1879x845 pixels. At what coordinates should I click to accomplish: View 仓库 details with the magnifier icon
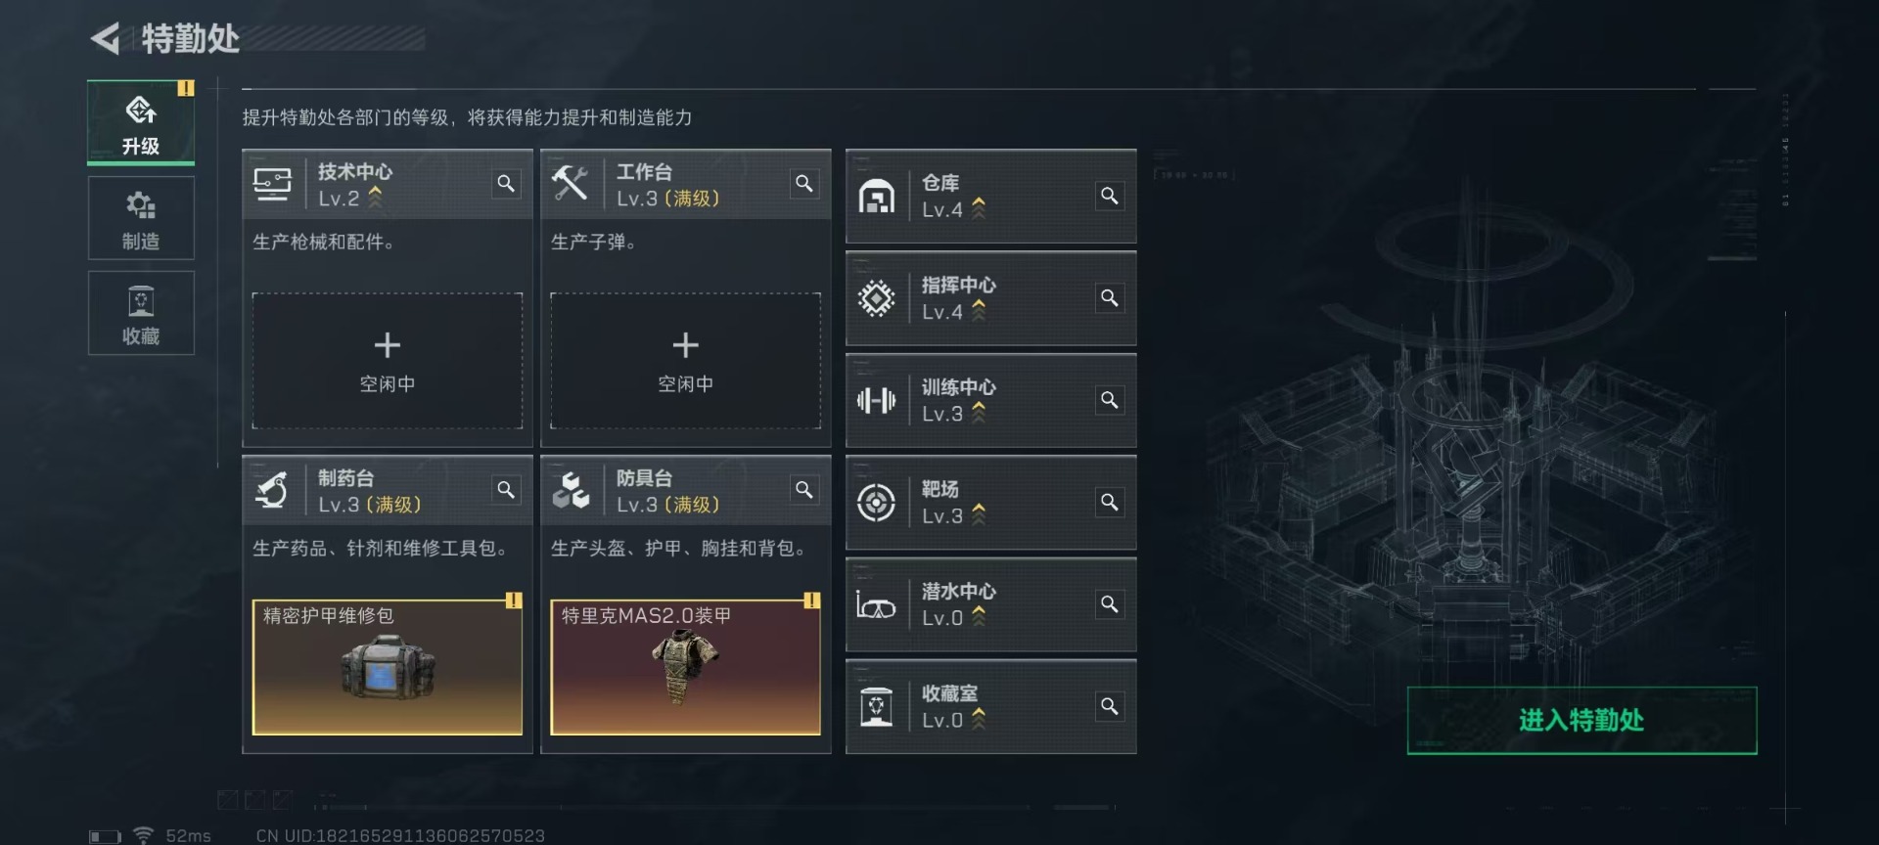[x=1109, y=196]
